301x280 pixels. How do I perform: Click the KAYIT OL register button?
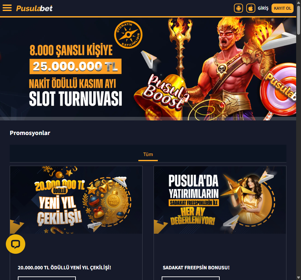pyautogui.click(x=283, y=8)
